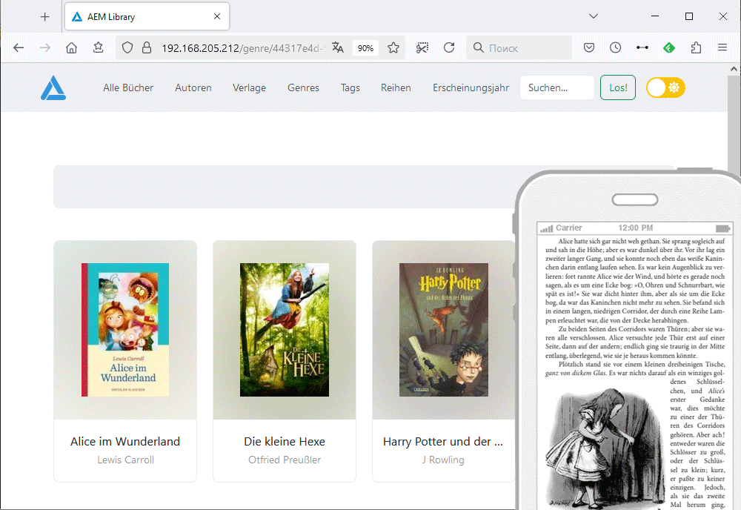Open the 90% zoom level indicator
The height and width of the screenshot is (510, 741).
(x=365, y=48)
